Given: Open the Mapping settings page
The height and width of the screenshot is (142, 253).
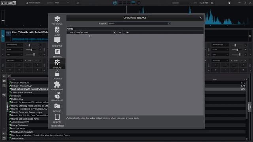Looking at the screenshot, I should (x=57, y=53).
